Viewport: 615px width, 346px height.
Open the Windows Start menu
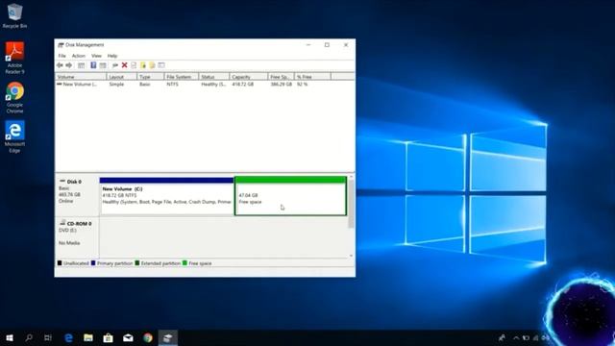(10, 337)
